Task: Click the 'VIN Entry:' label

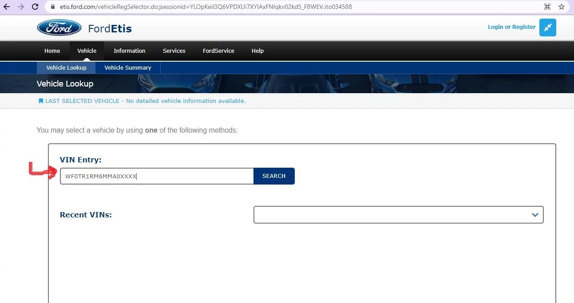Action: 81,160
